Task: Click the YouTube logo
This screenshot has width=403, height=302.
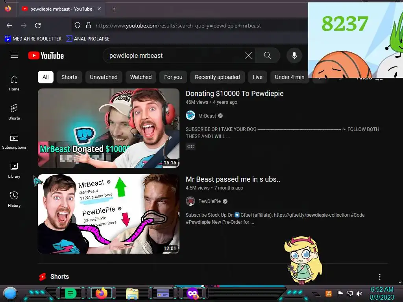Action: tap(46, 55)
